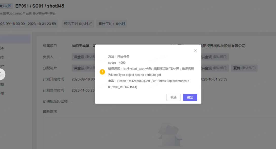Image resolution: width=276 pixels, height=149 pixels.
Task: Close the error dialog with the X icon
Action: (x=195, y=51)
